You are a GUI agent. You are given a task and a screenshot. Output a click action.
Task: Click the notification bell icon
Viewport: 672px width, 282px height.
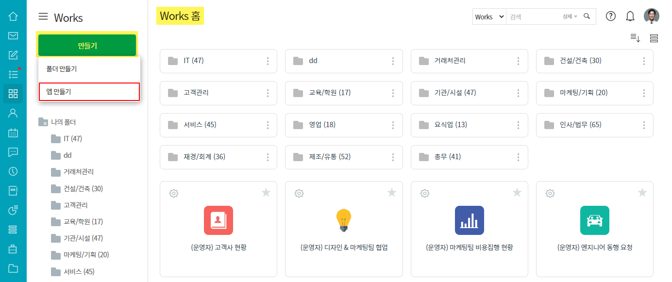point(630,16)
